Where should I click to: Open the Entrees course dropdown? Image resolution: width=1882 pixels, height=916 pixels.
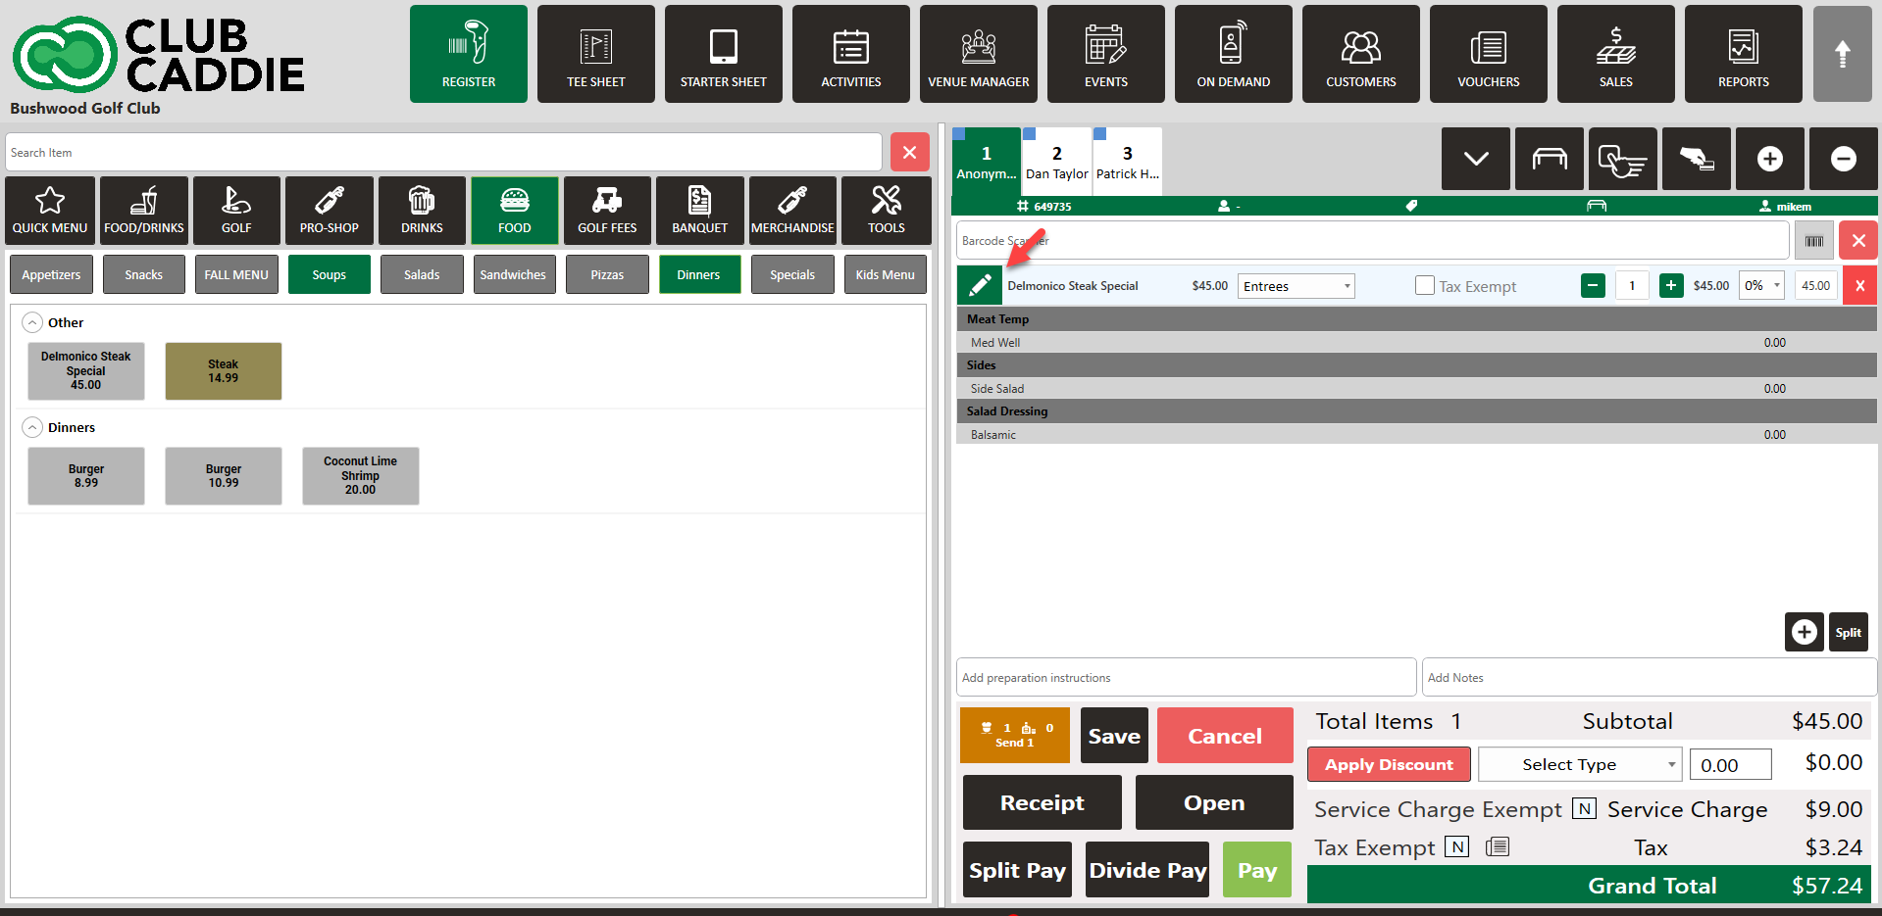point(1296,286)
